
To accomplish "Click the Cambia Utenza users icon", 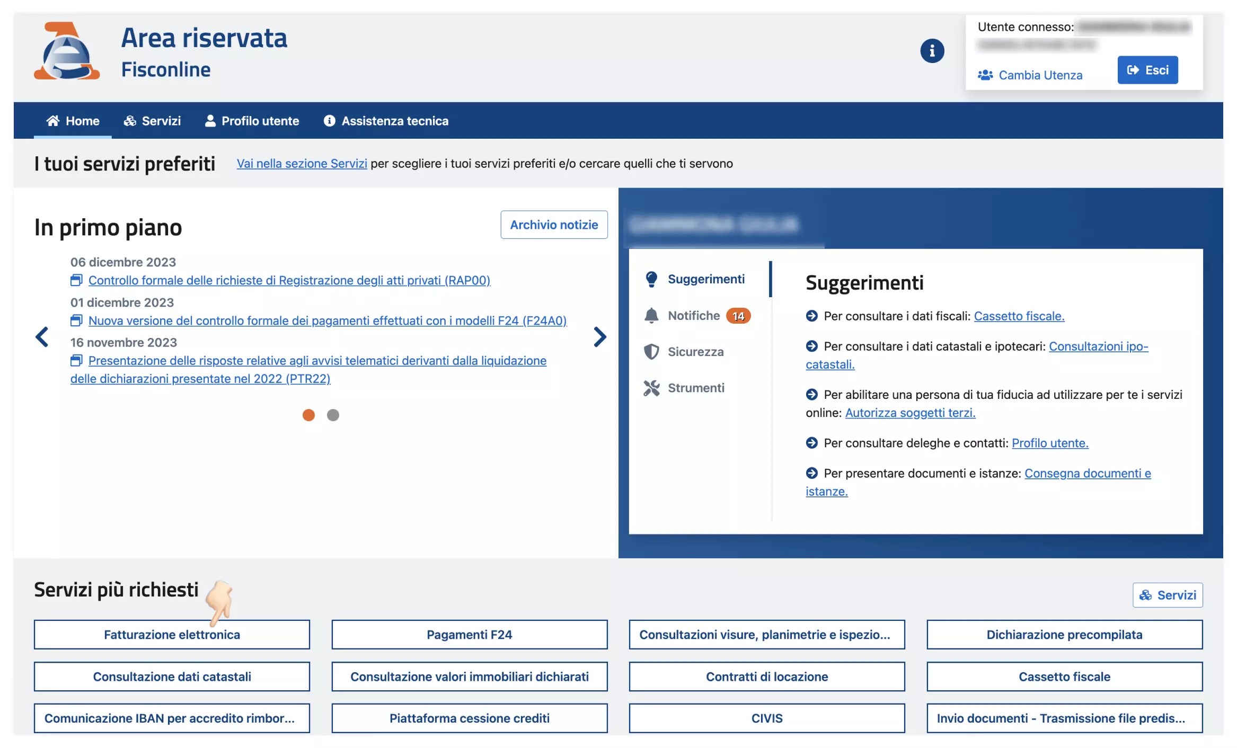I will 985,75.
